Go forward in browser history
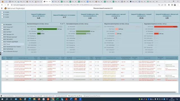 5,5
